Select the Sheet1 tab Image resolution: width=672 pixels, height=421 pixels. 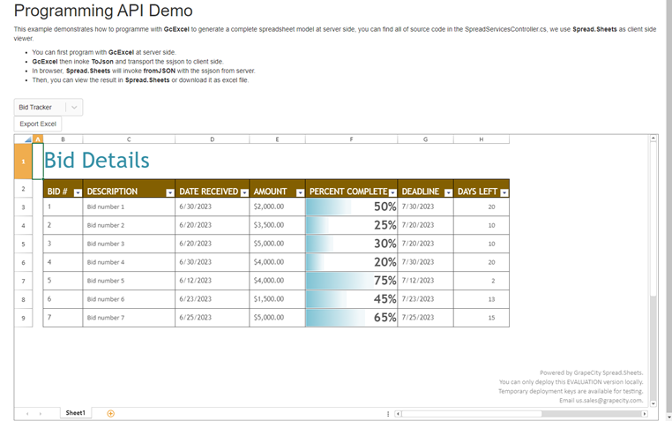[76, 413]
